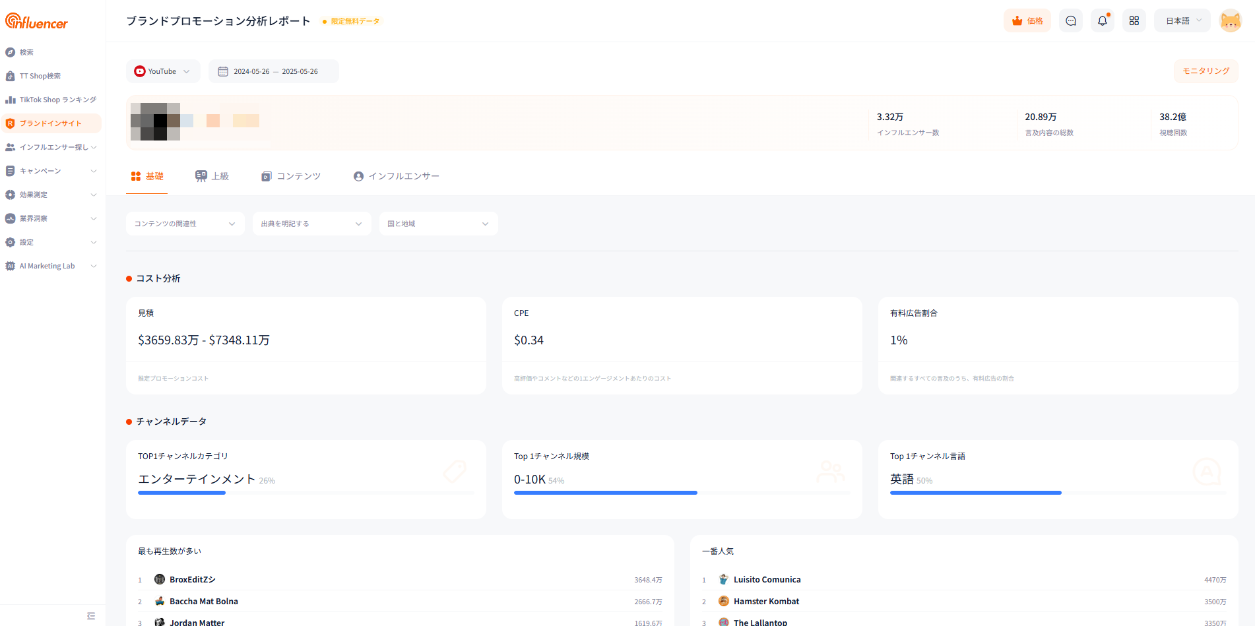Open the apps grid icon
The image size is (1255, 626).
click(x=1134, y=21)
